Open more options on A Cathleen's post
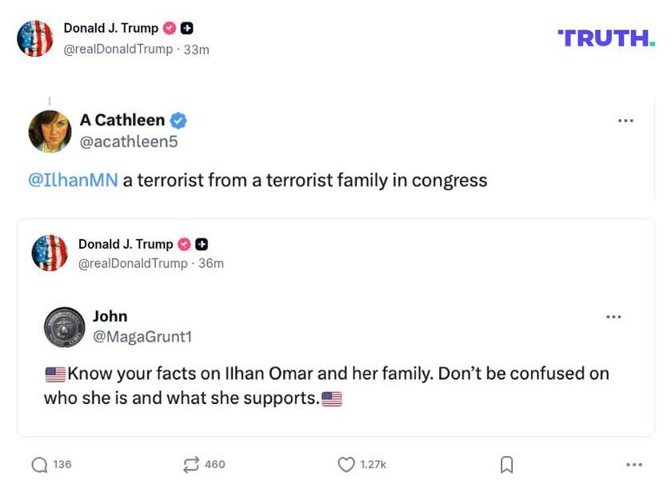Screen dimensions: 672x492 (626, 120)
